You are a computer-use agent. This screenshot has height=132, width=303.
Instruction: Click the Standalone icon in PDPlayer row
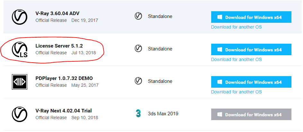click(x=138, y=81)
